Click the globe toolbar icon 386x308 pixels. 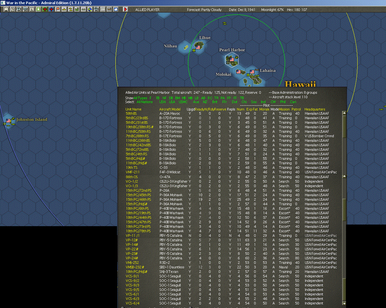tap(90, 9)
